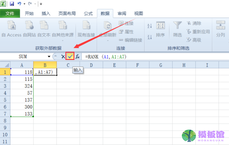The width and height of the screenshot is (229, 145).
Task: Open the 排序 sort dialog
Action: (x=160, y=29)
